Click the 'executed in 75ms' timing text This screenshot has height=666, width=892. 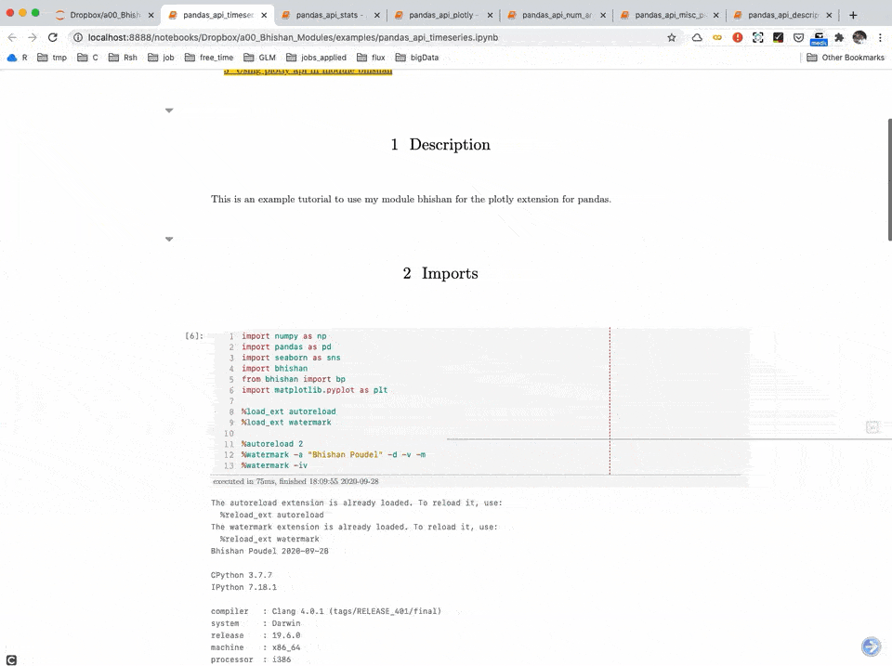(295, 481)
